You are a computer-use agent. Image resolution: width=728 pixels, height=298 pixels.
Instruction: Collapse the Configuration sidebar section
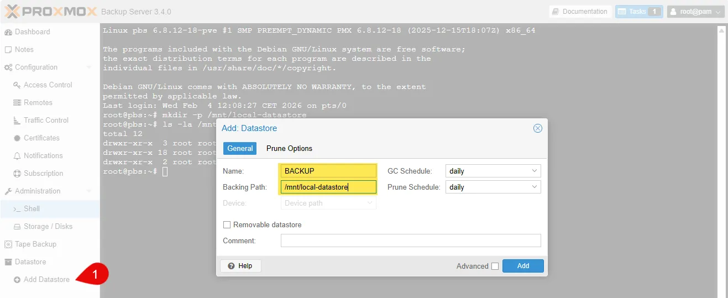click(x=89, y=67)
